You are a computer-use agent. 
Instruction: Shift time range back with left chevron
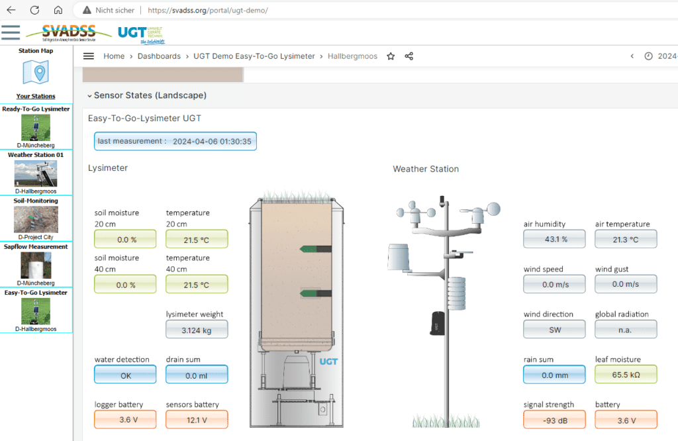tap(632, 56)
